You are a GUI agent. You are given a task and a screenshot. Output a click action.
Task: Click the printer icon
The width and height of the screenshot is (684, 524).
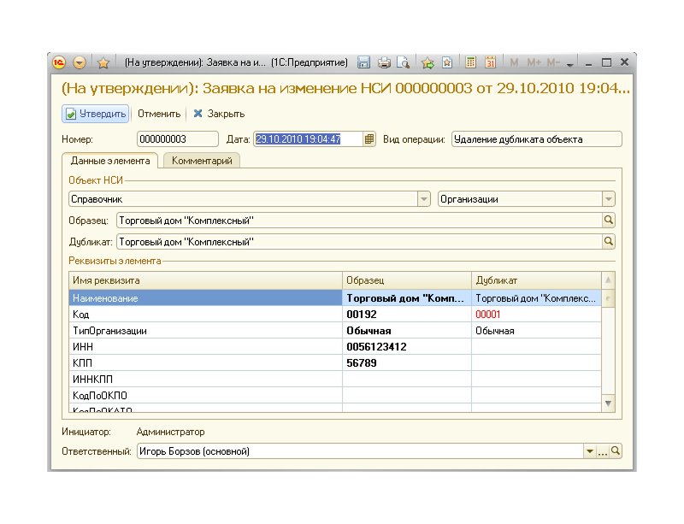384,62
